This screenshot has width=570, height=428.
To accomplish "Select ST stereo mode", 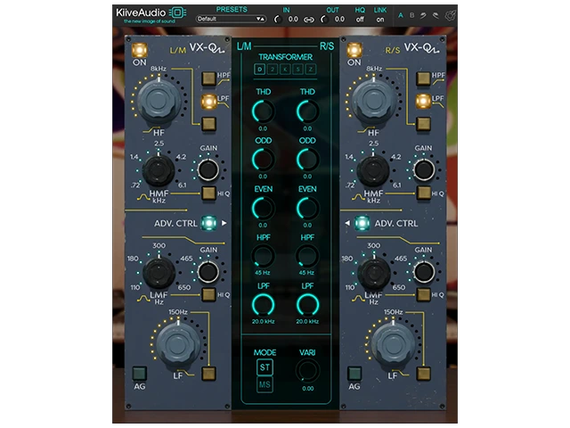I will [265, 367].
